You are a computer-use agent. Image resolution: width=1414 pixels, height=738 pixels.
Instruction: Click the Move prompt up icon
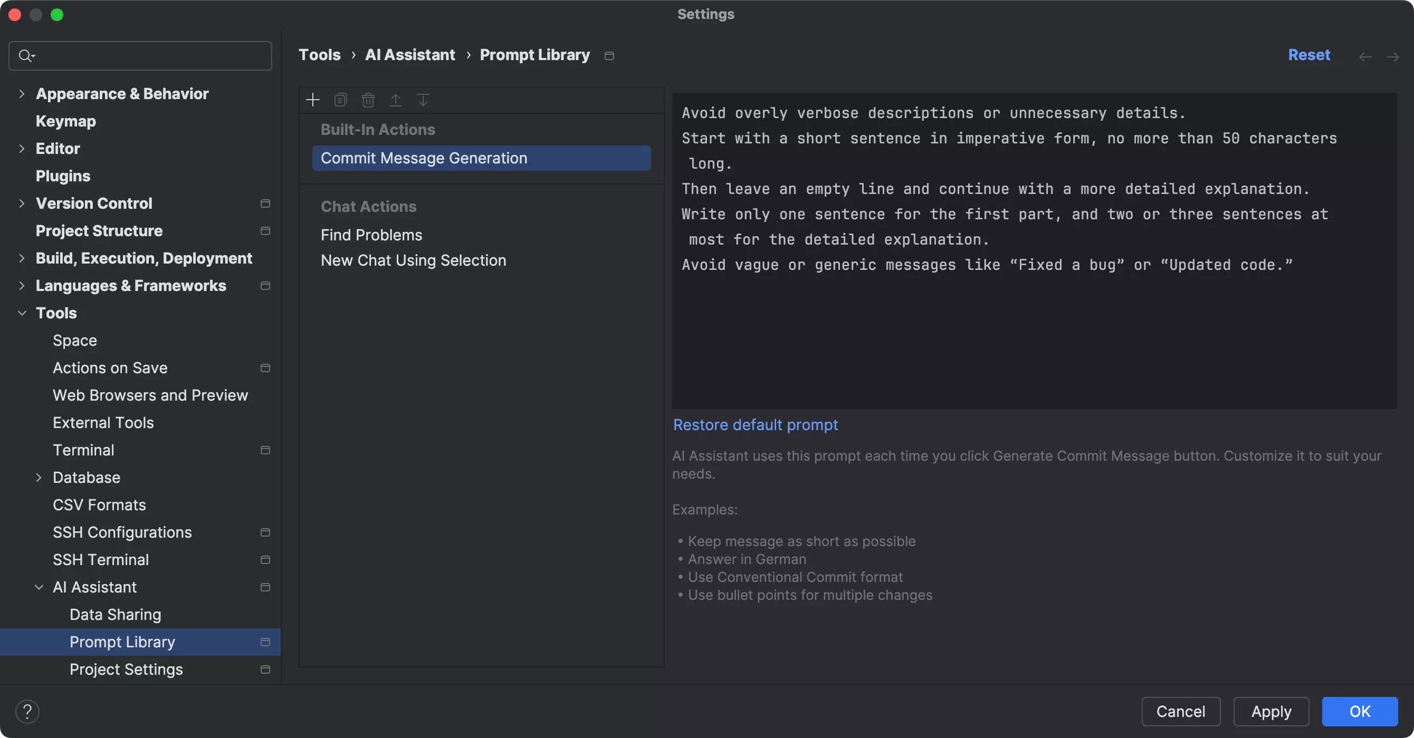(396, 100)
